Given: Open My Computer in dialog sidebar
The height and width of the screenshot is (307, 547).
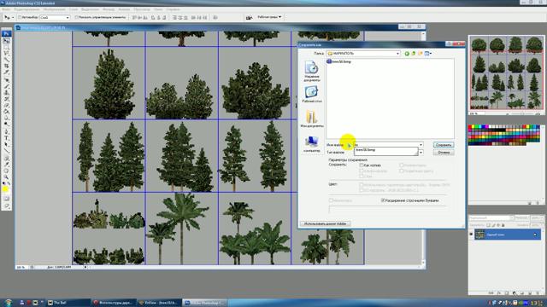Looking at the screenshot, I should pyautogui.click(x=311, y=144).
